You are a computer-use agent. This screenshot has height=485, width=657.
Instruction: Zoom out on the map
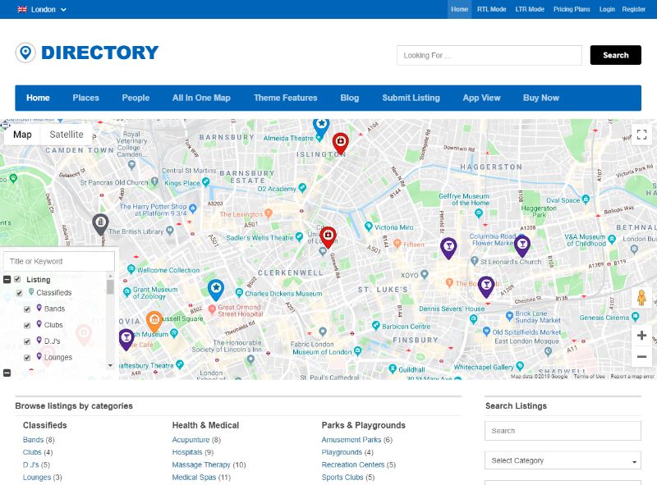tap(641, 357)
